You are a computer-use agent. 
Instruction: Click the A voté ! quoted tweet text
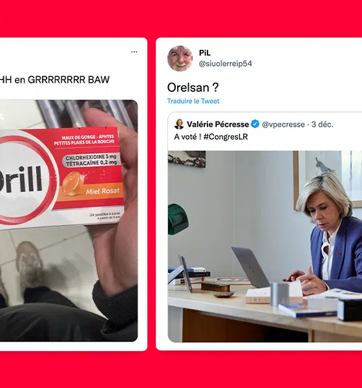(187, 137)
